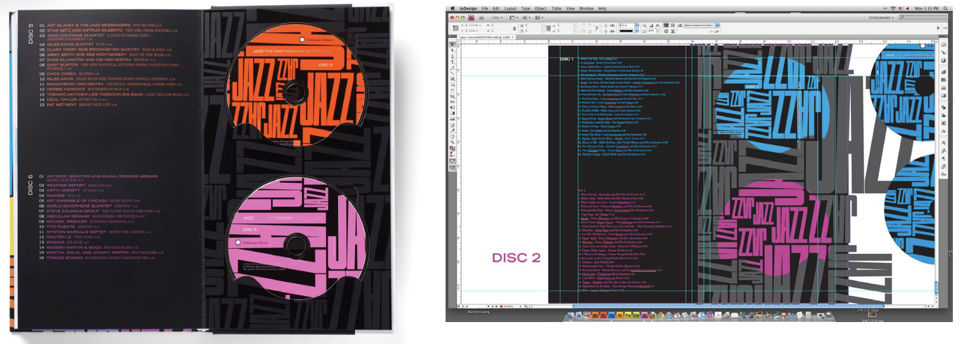Screen dimensions: 962x344
Task: Select the Pen tool in toolbox
Action: pyautogui.click(x=453, y=57)
